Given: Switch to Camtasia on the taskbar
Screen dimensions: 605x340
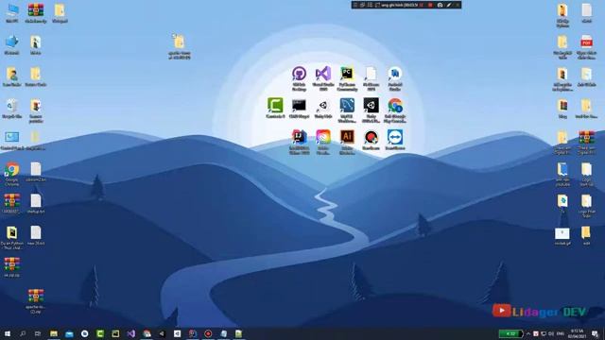Looking at the screenshot, I should (x=100, y=333).
